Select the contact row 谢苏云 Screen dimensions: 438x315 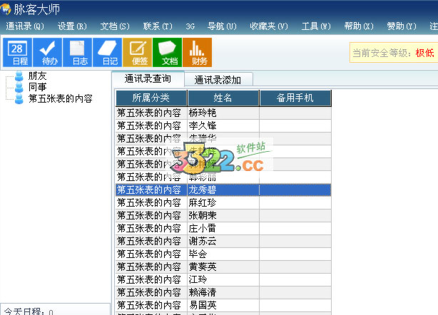coord(223,241)
